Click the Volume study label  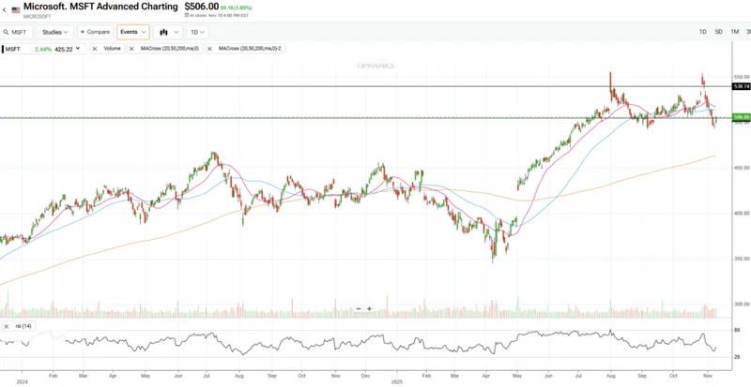[x=112, y=49]
